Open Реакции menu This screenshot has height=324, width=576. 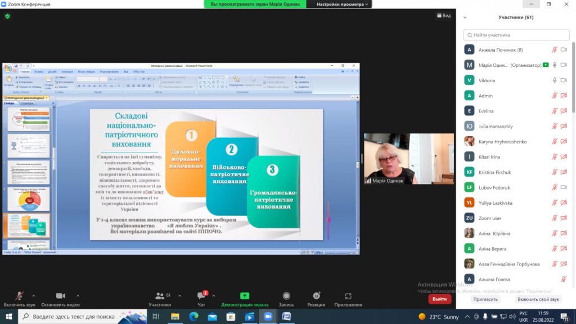pos(316,299)
